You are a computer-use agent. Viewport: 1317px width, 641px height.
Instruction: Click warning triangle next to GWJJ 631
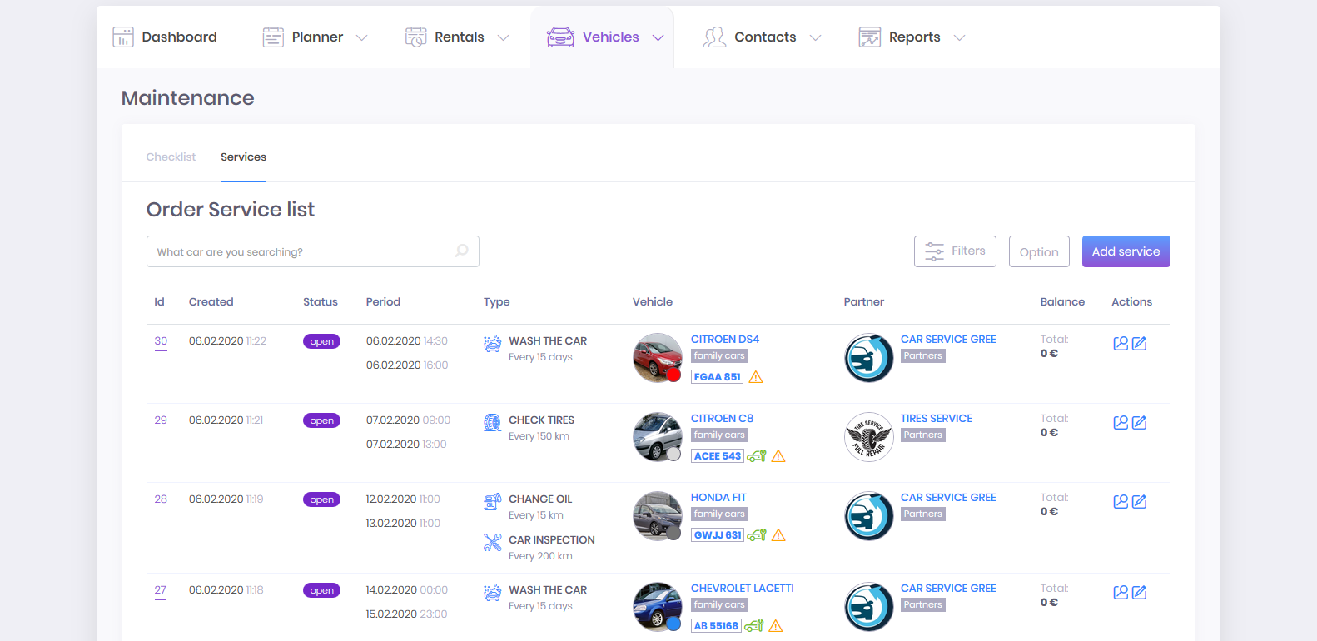pyautogui.click(x=778, y=535)
